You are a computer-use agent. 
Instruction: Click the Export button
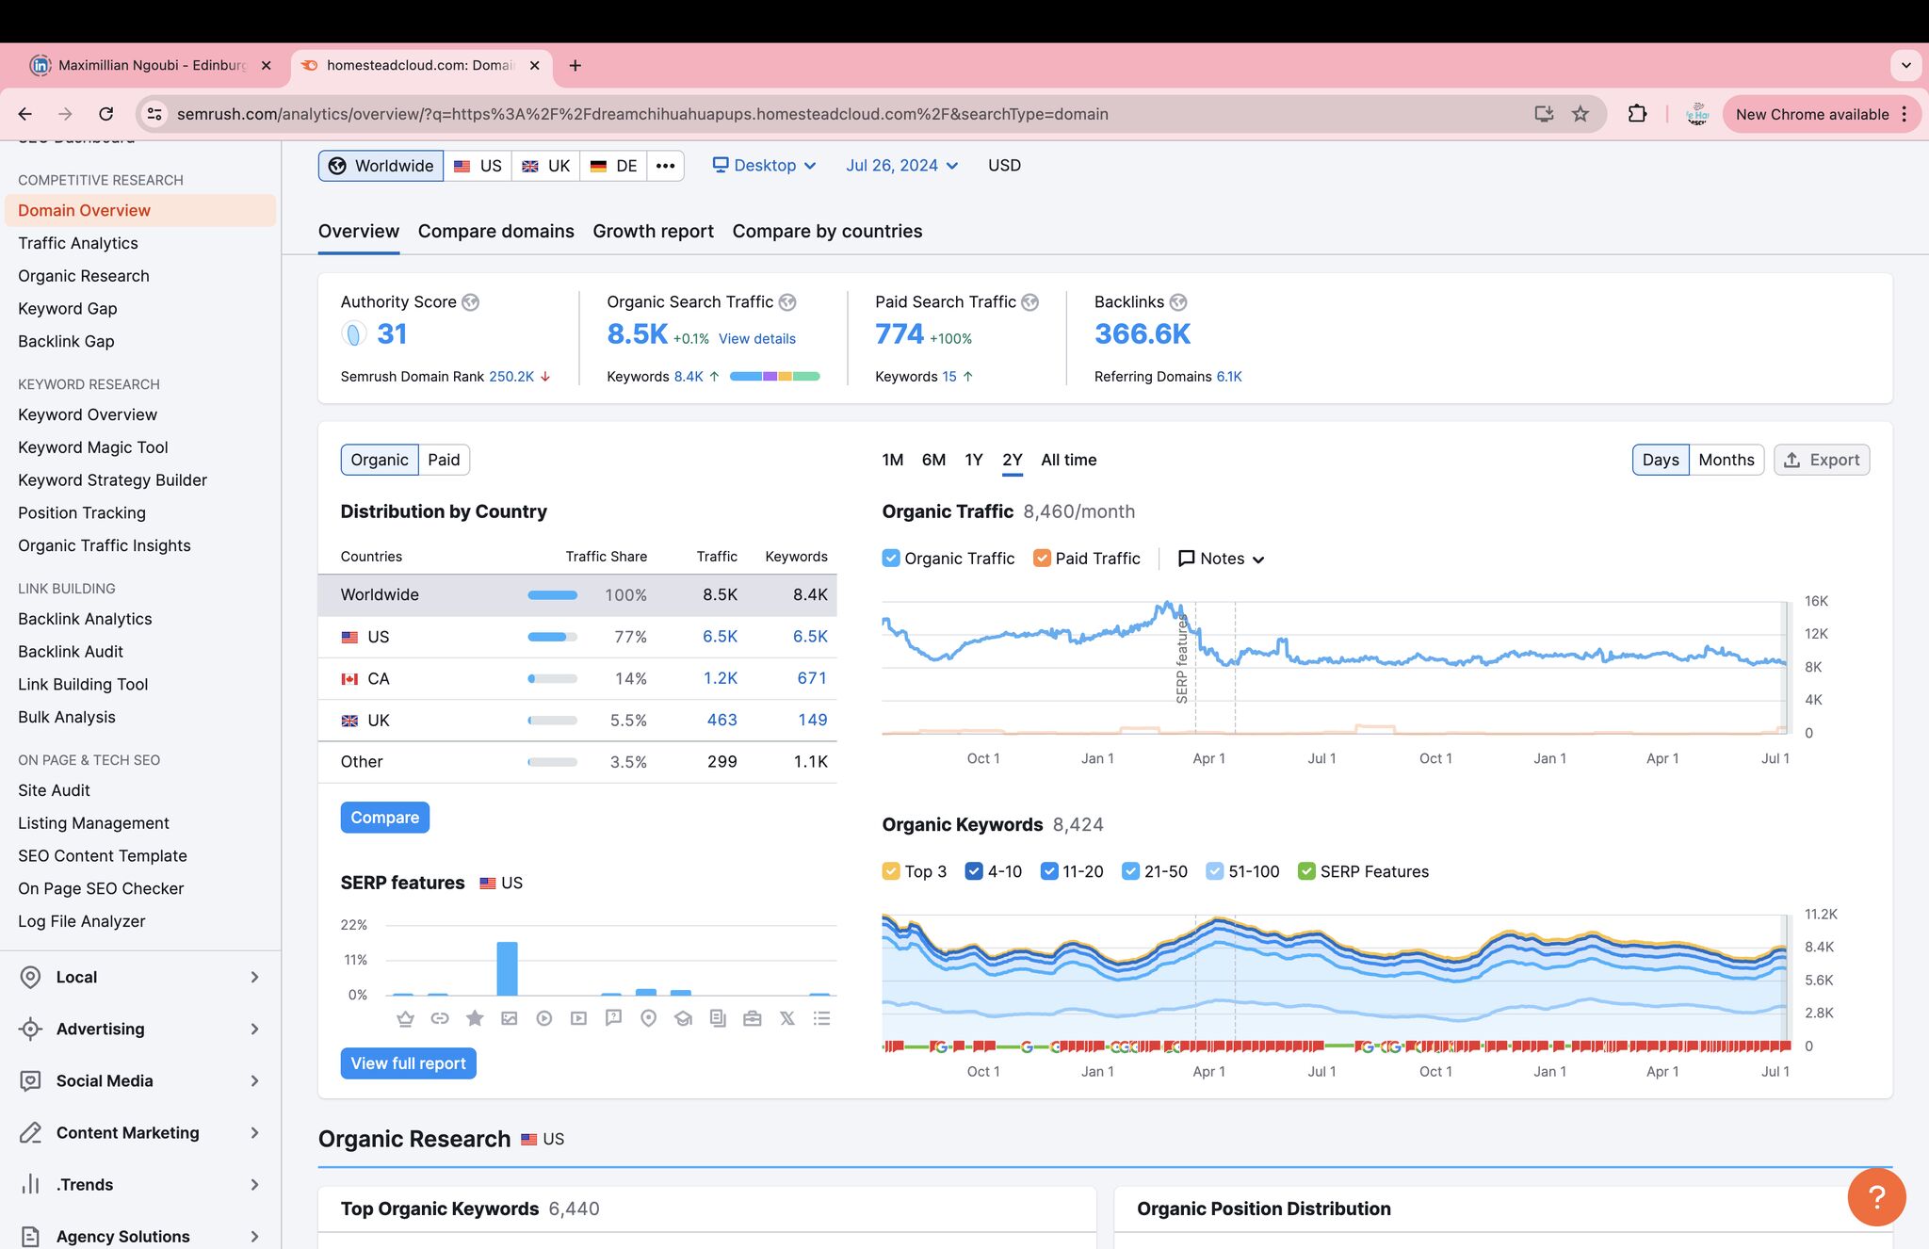(1822, 460)
